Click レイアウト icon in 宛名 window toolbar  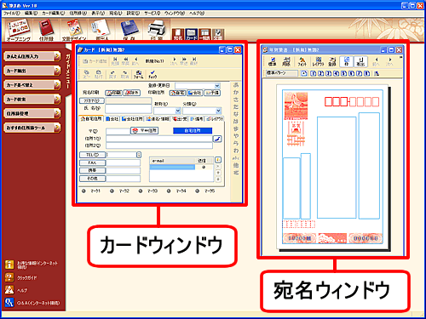[318, 61]
